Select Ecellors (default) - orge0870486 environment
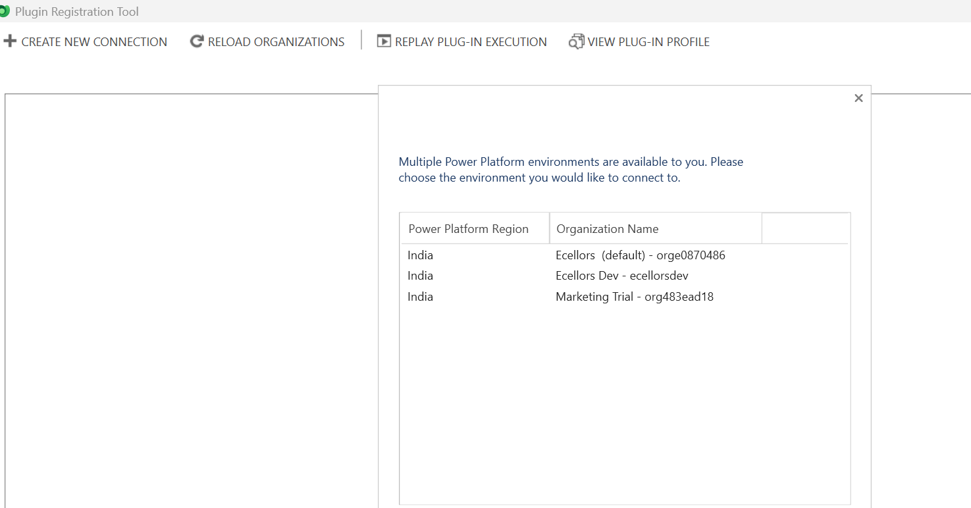The image size is (971, 508). pyautogui.click(x=640, y=255)
